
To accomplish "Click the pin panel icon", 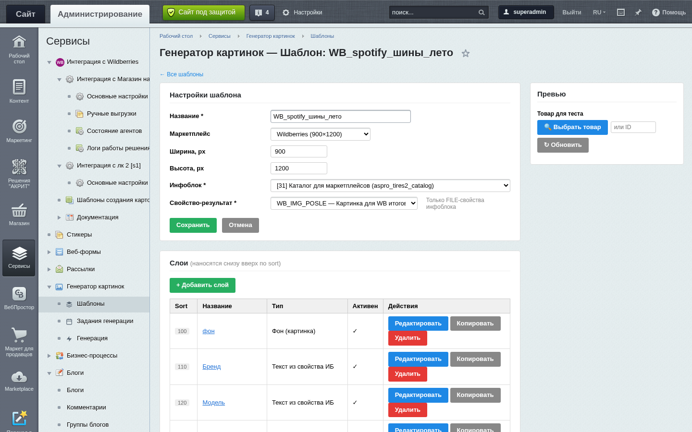I will pos(638,12).
